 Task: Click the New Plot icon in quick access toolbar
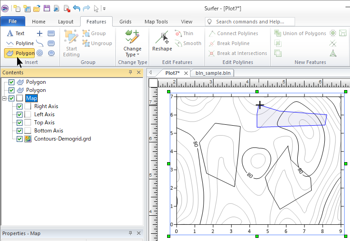(x=17, y=9)
